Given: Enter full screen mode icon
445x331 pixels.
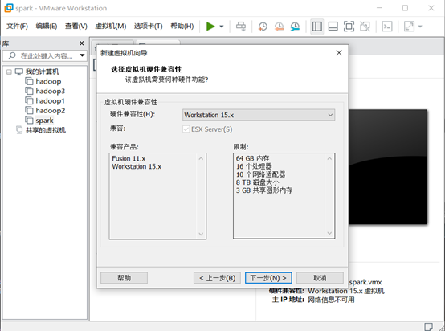Looking at the screenshot, I should coord(349,27).
